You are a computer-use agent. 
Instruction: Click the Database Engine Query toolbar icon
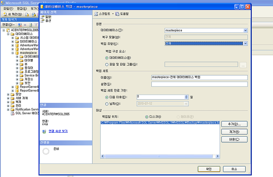[27, 14]
